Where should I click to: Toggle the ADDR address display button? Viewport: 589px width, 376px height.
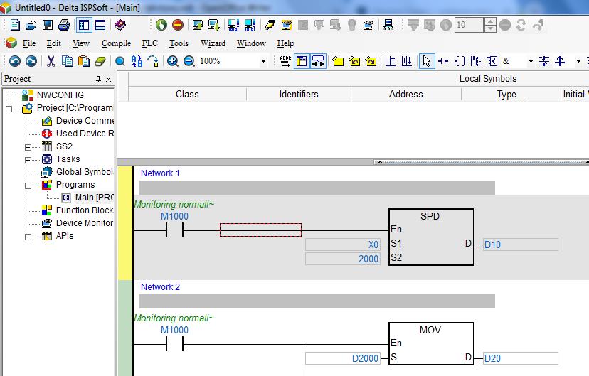pos(285,61)
